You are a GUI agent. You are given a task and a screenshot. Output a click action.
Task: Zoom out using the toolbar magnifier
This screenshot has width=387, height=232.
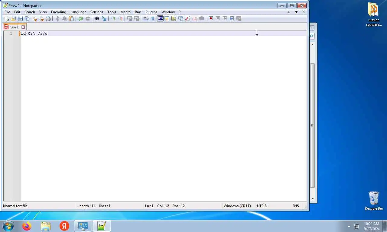click(x=120, y=18)
